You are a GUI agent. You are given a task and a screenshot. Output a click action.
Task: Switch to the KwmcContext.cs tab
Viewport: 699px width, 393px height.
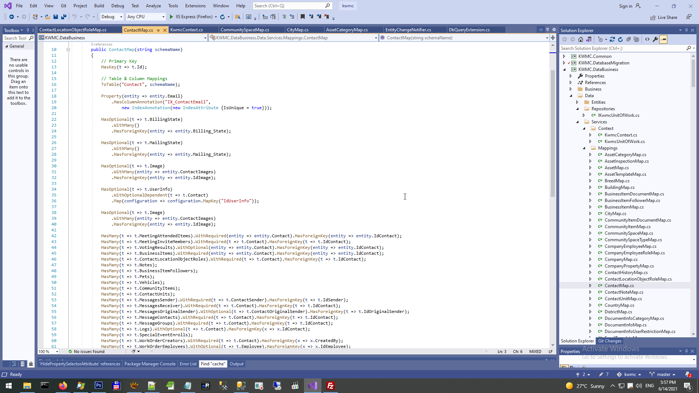click(x=186, y=30)
